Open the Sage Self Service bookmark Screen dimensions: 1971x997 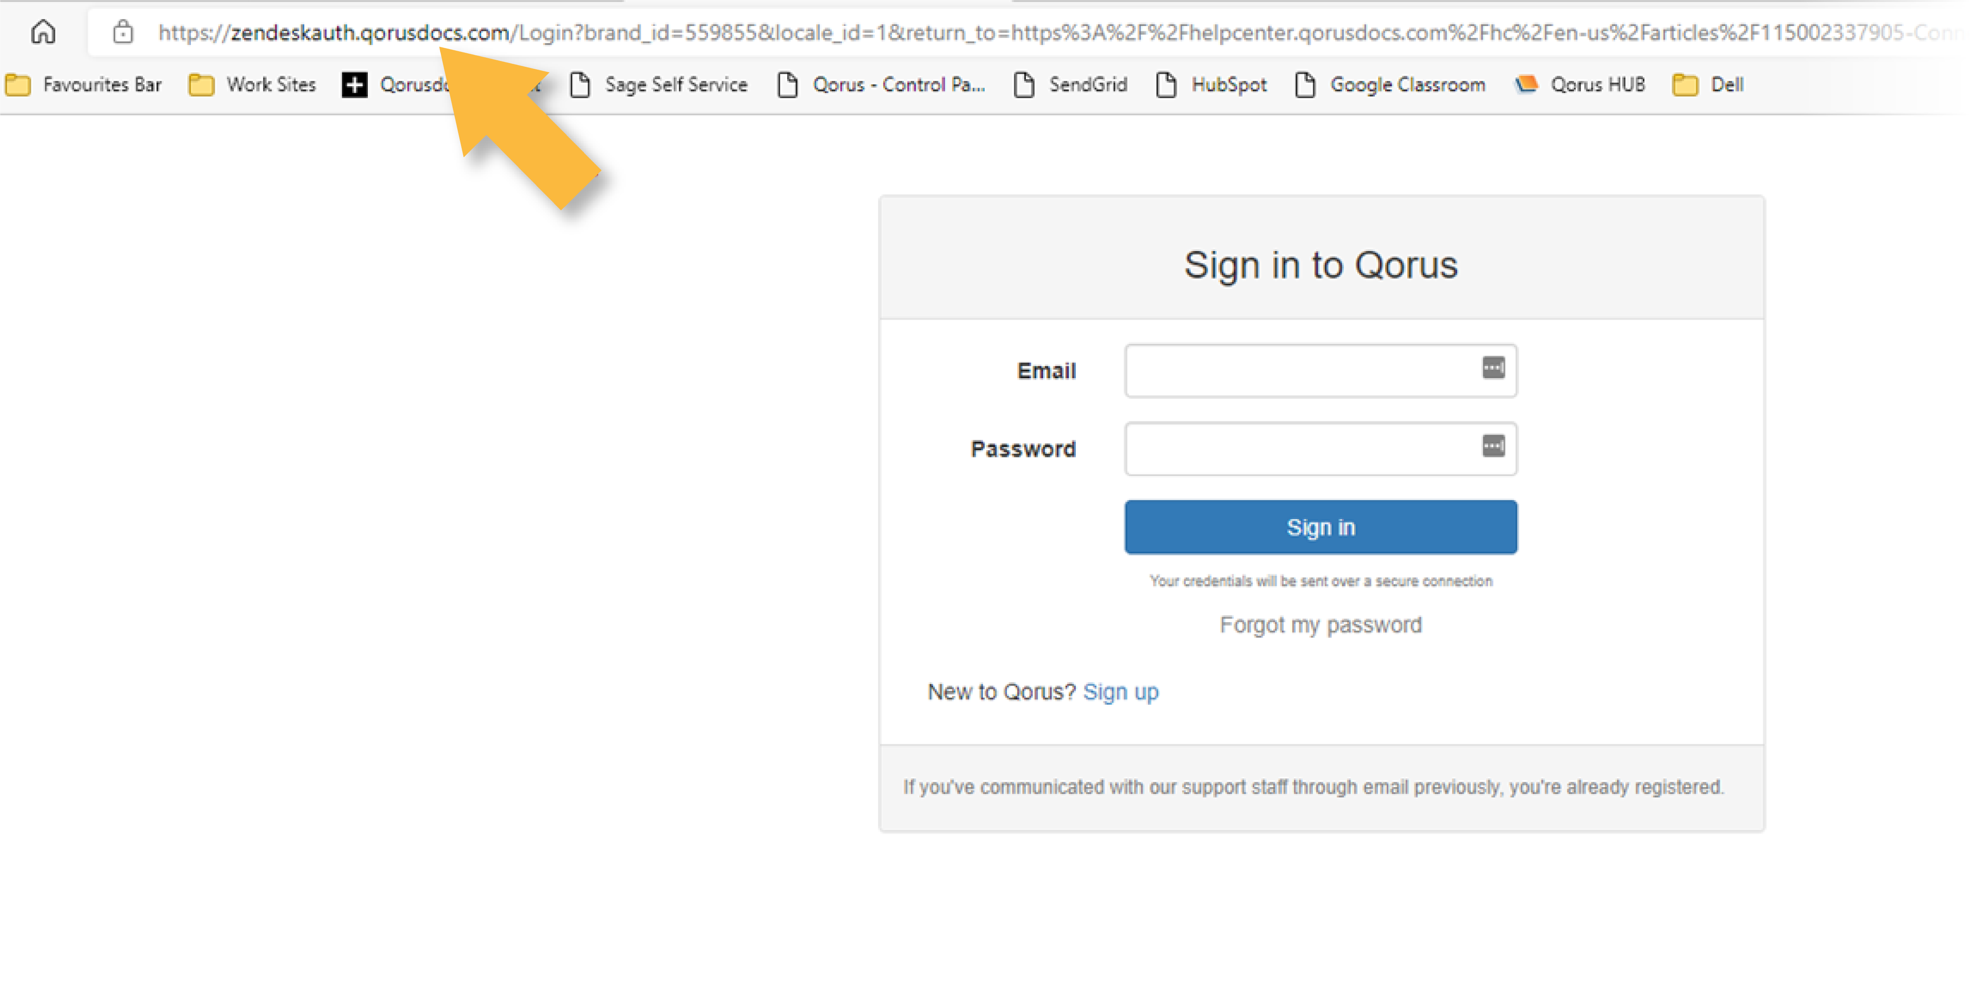tap(659, 84)
